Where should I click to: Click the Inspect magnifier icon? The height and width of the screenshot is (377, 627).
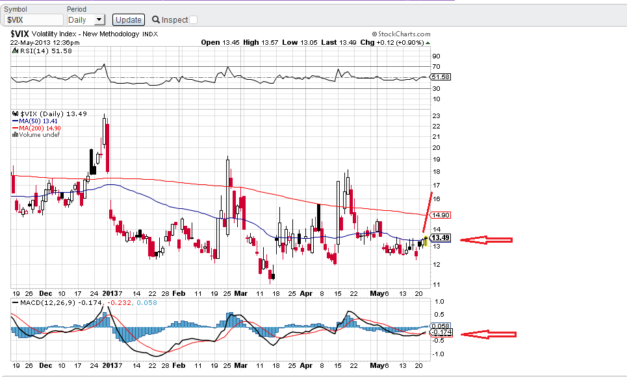156,19
